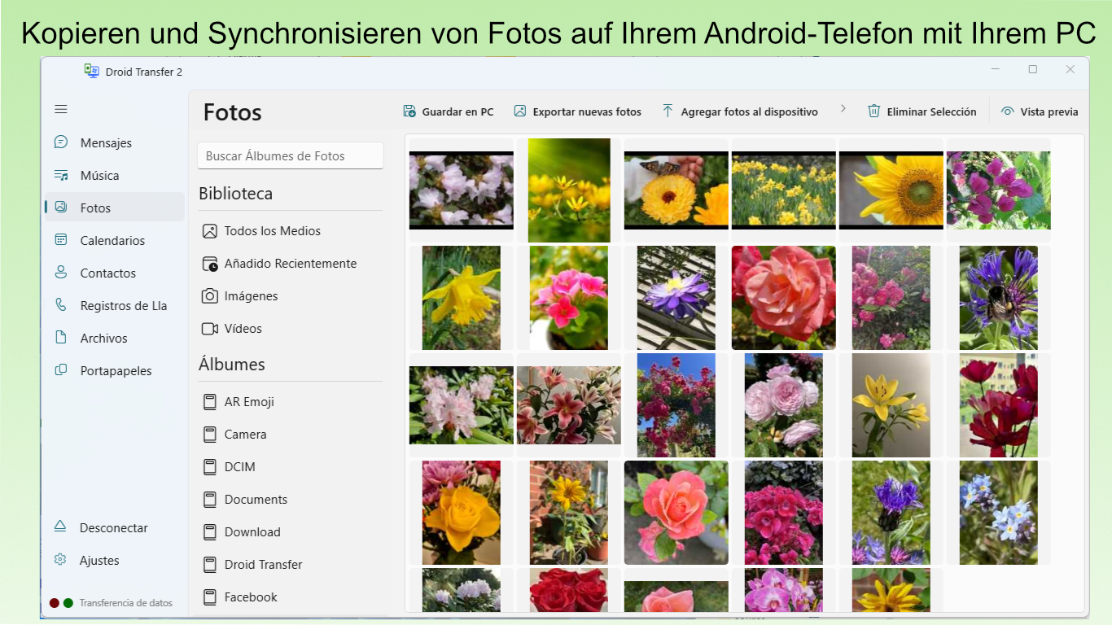Select the yellow daffodil photo

tap(462, 298)
